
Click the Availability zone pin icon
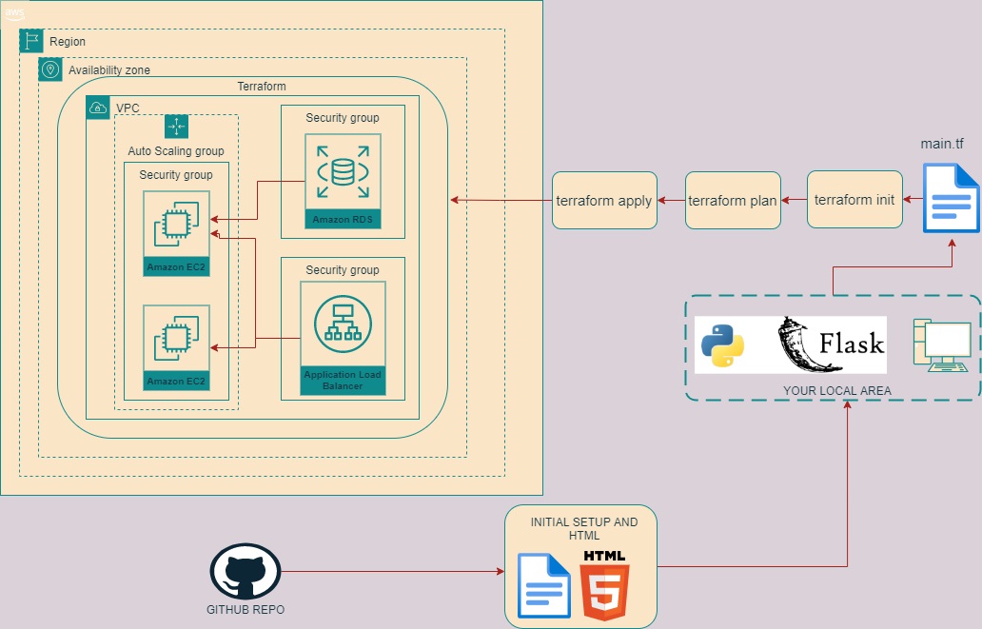tap(50, 69)
